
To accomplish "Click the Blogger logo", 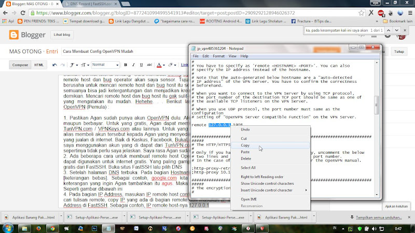I will [x=27, y=35].
